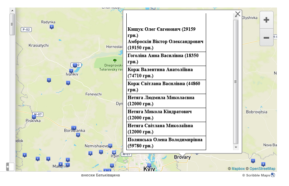Open marker 17 near Nemishaieve
The image size is (289, 186).
click(110, 146)
